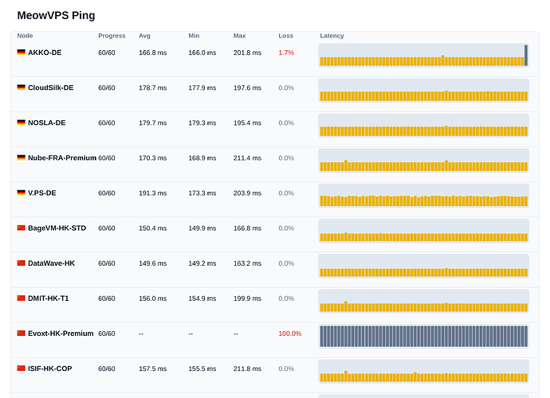This screenshot has height=398, width=550.
Task: Click the 201.8 ms max value
Action: point(247,53)
